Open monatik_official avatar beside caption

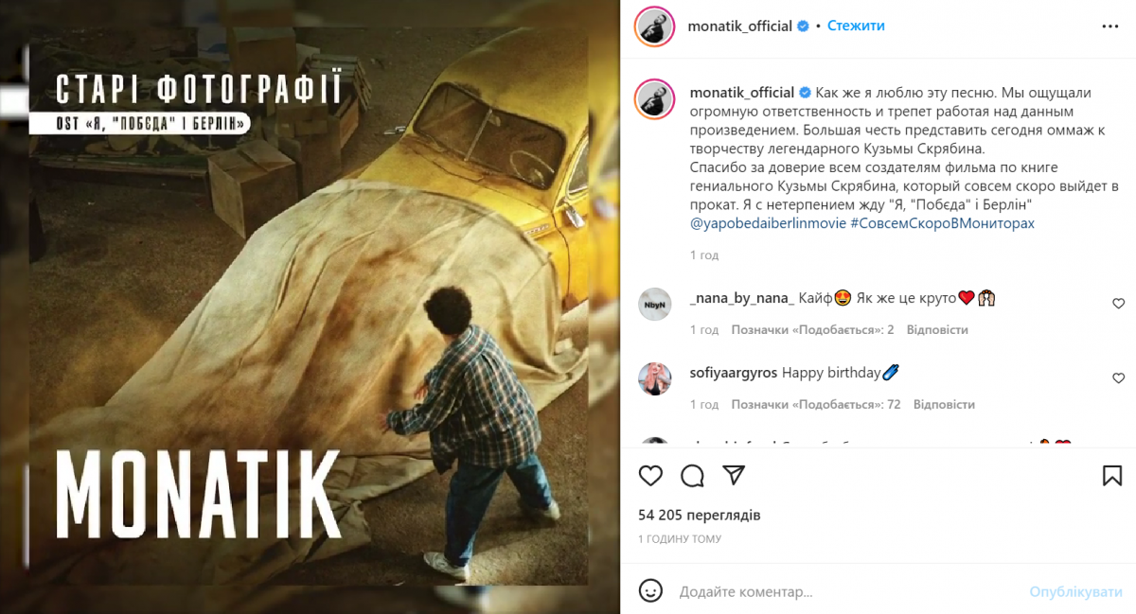pyautogui.click(x=654, y=96)
